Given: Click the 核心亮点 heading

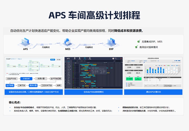Looking at the screenshot, I should click(15, 103).
